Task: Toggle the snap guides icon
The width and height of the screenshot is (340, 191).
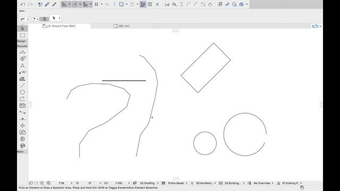Action: [74, 4]
